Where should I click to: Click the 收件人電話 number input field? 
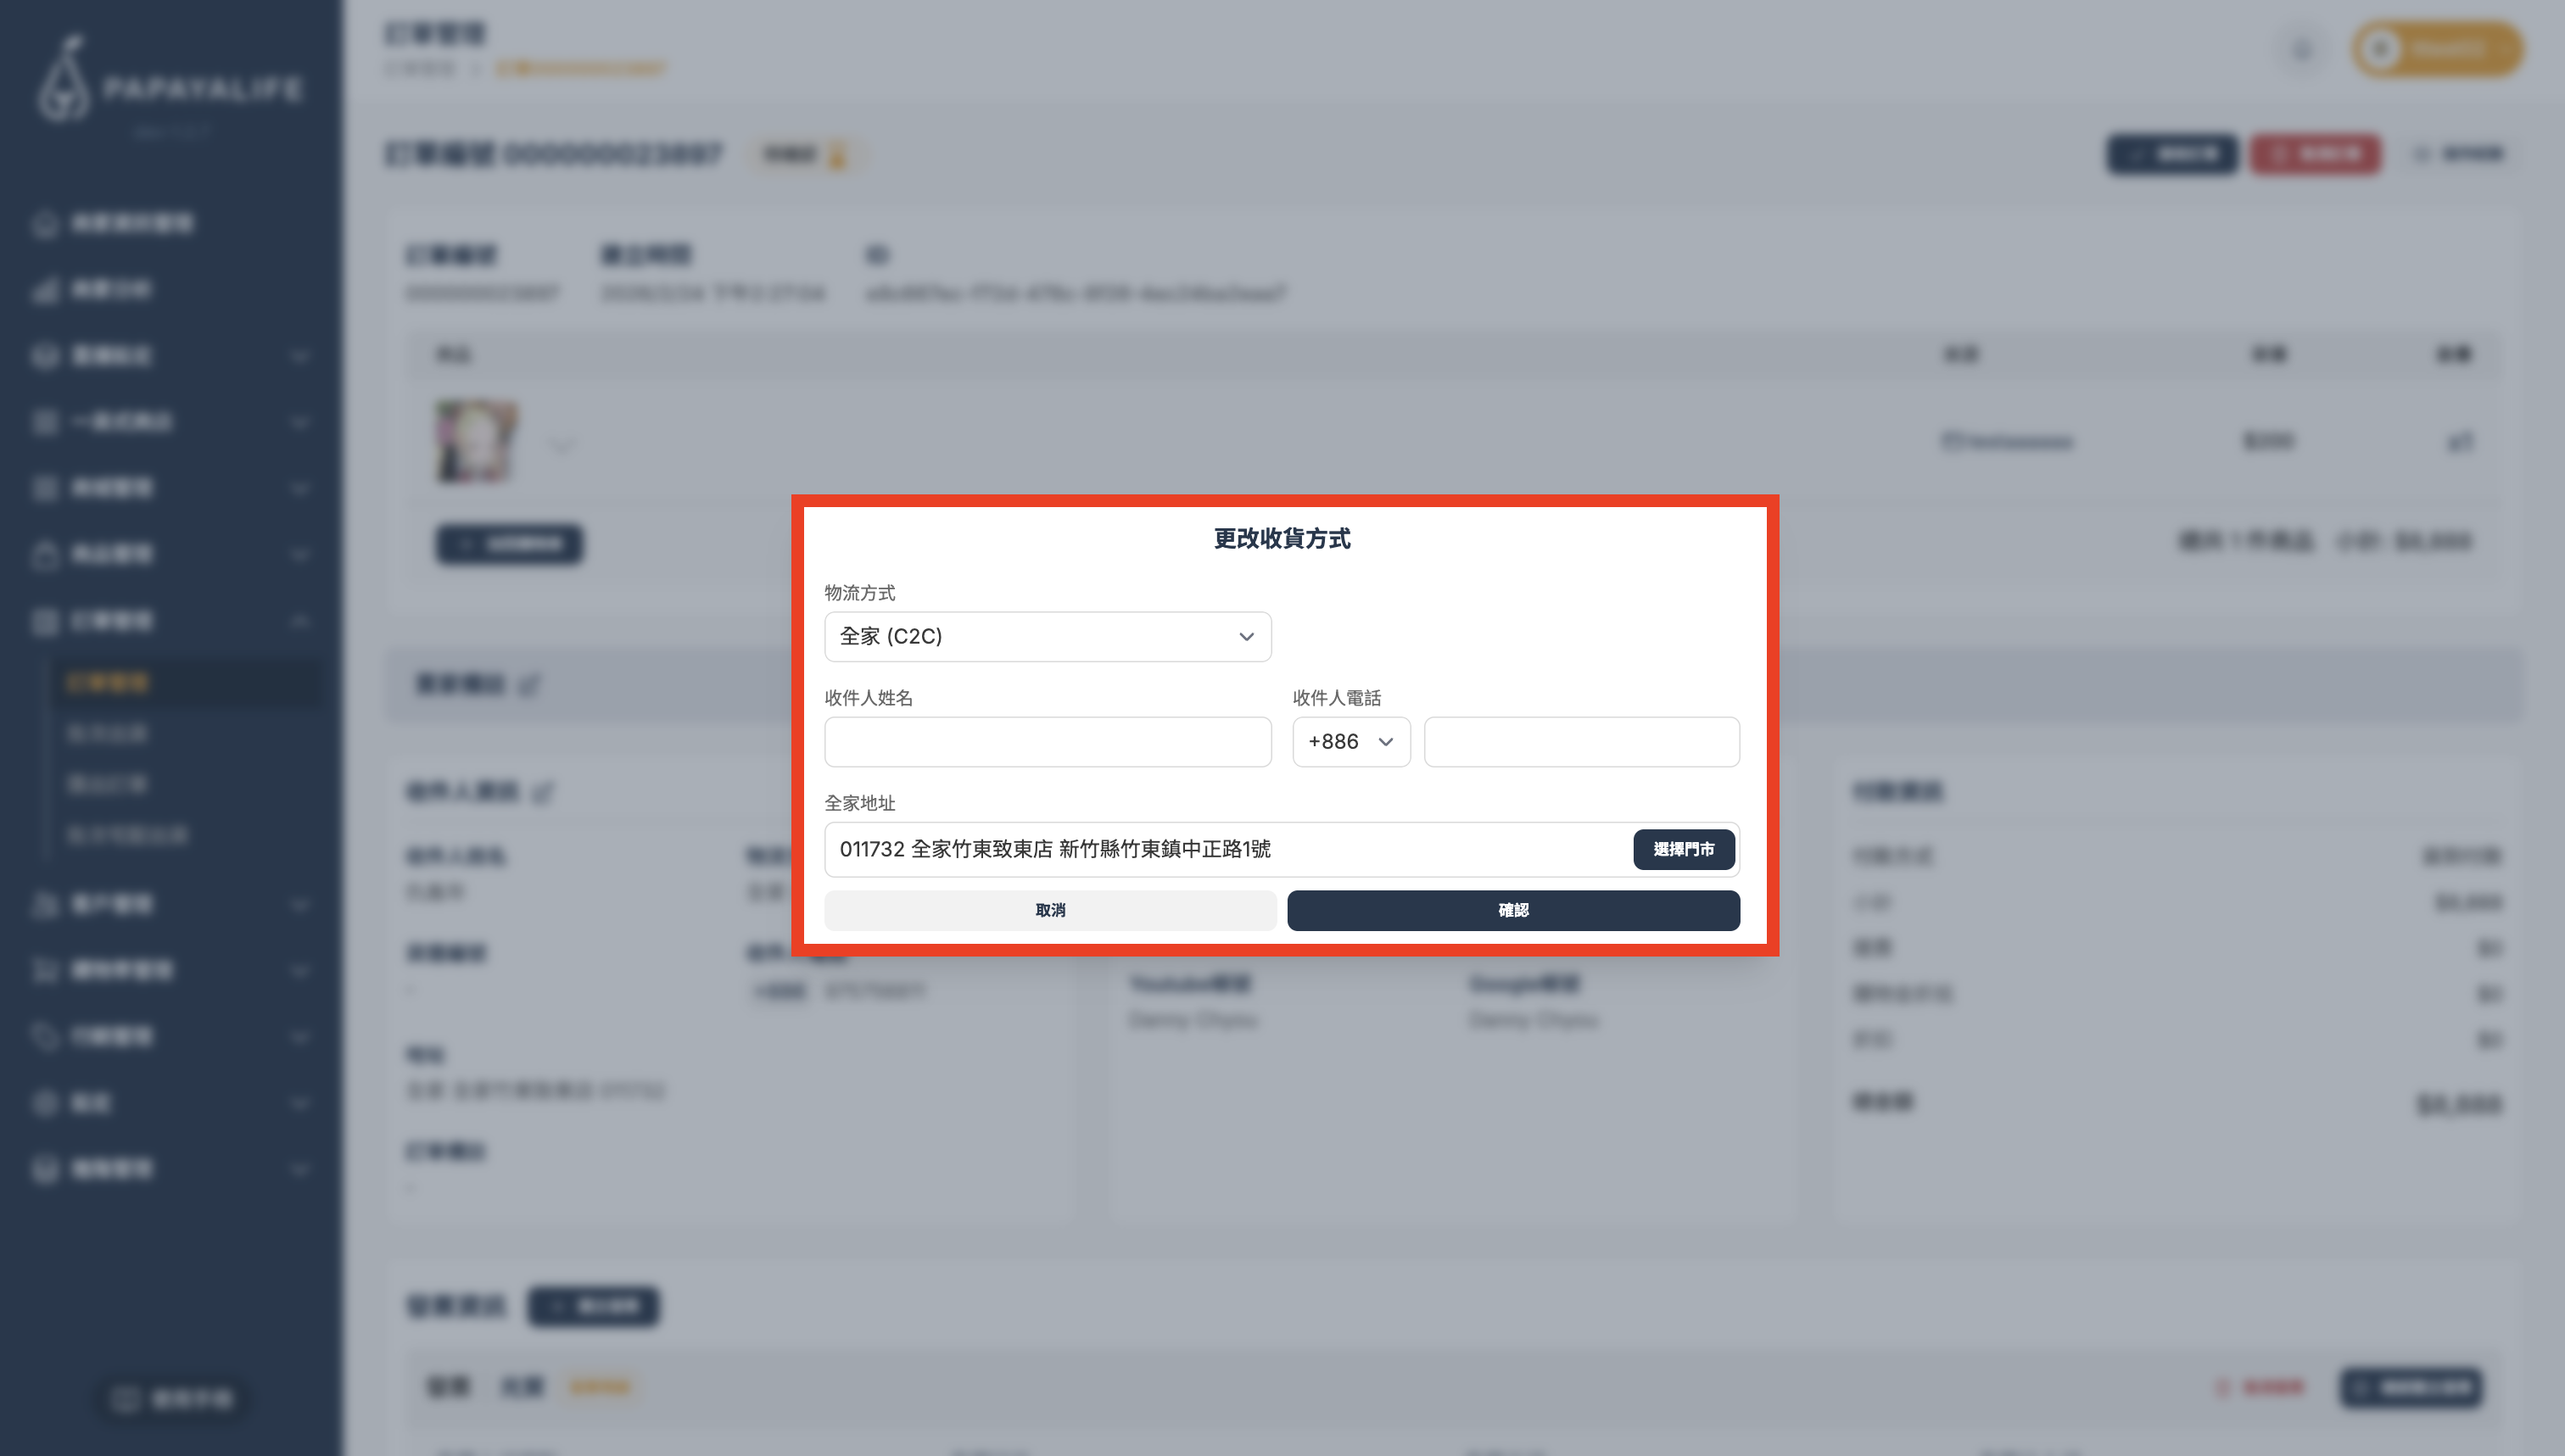(1581, 742)
